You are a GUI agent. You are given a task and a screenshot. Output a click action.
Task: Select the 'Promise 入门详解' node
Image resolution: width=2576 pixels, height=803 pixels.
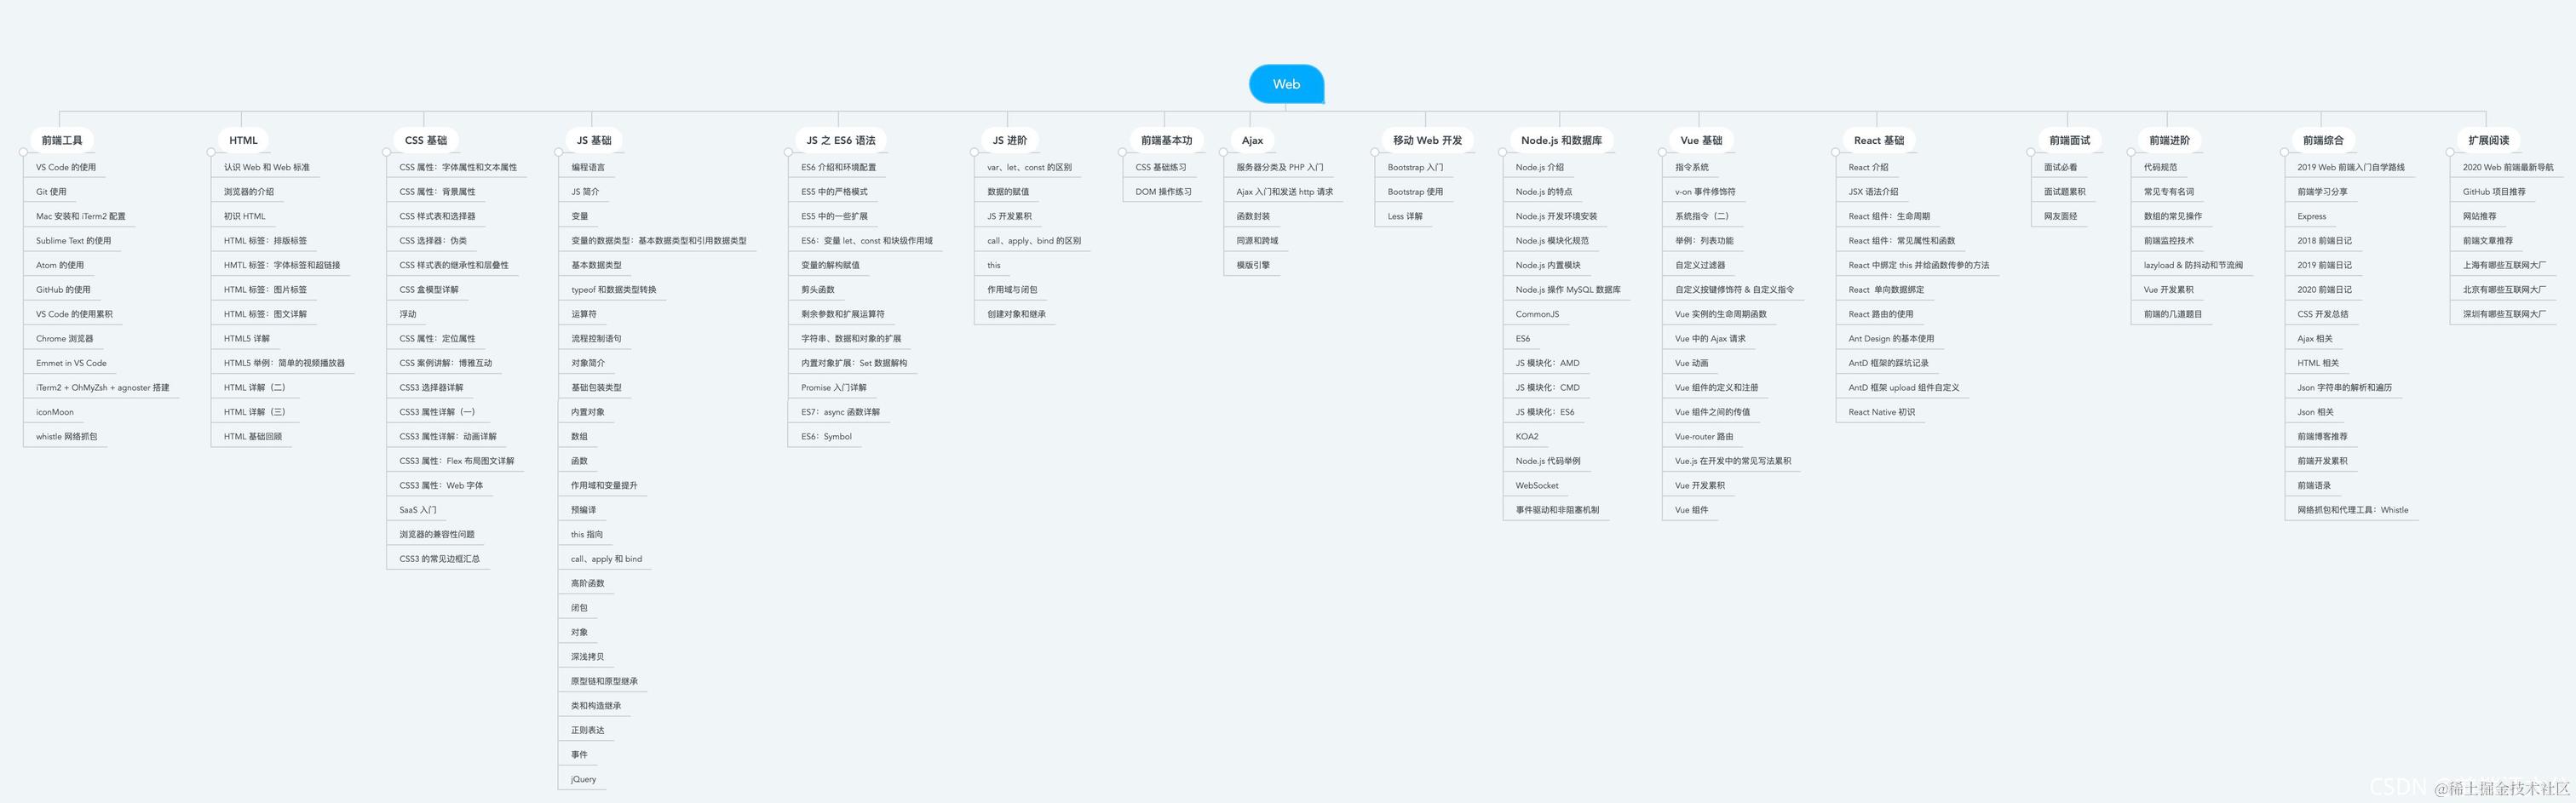point(833,388)
